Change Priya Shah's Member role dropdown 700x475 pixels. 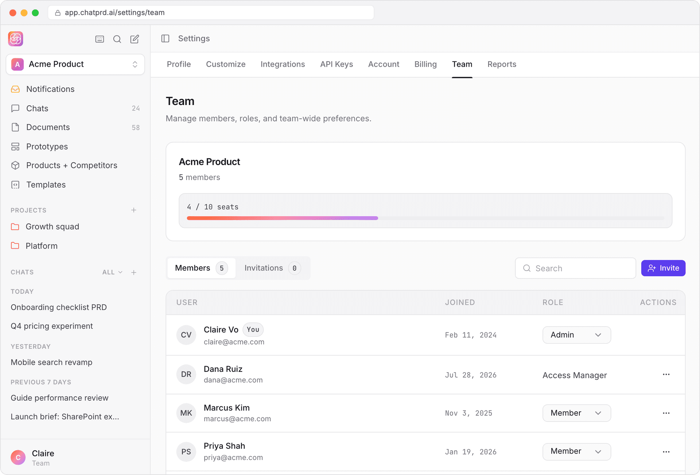(x=576, y=452)
